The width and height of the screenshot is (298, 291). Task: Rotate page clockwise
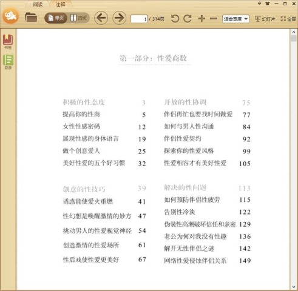pyautogui.click(x=188, y=19)
